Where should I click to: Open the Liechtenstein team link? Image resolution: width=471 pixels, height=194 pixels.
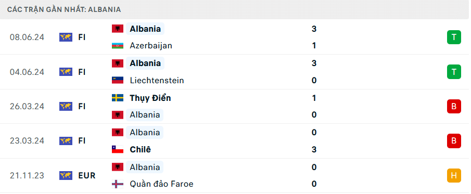click(x=157, y=81)
